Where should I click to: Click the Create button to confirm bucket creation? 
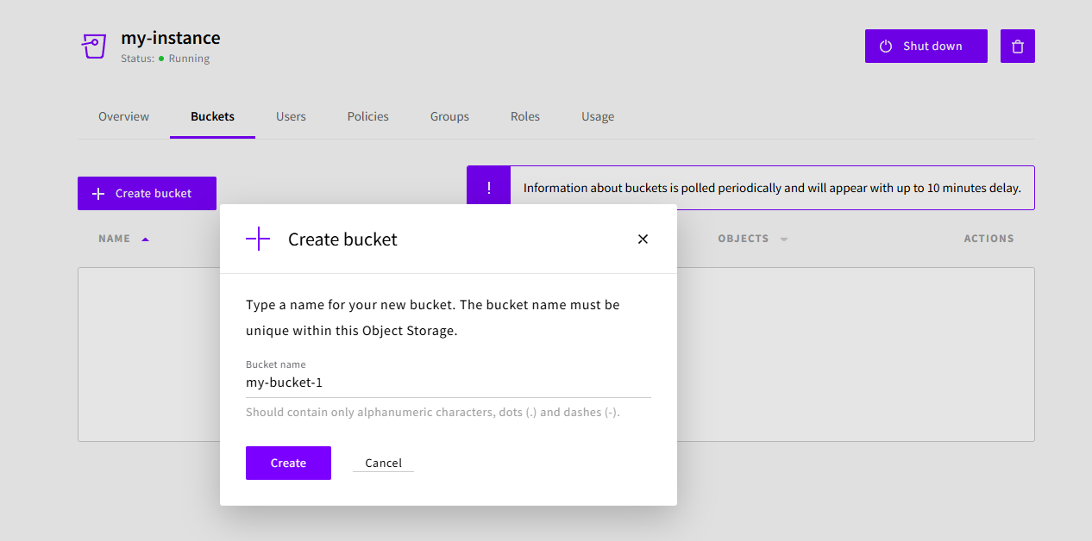tap(288, 463)
